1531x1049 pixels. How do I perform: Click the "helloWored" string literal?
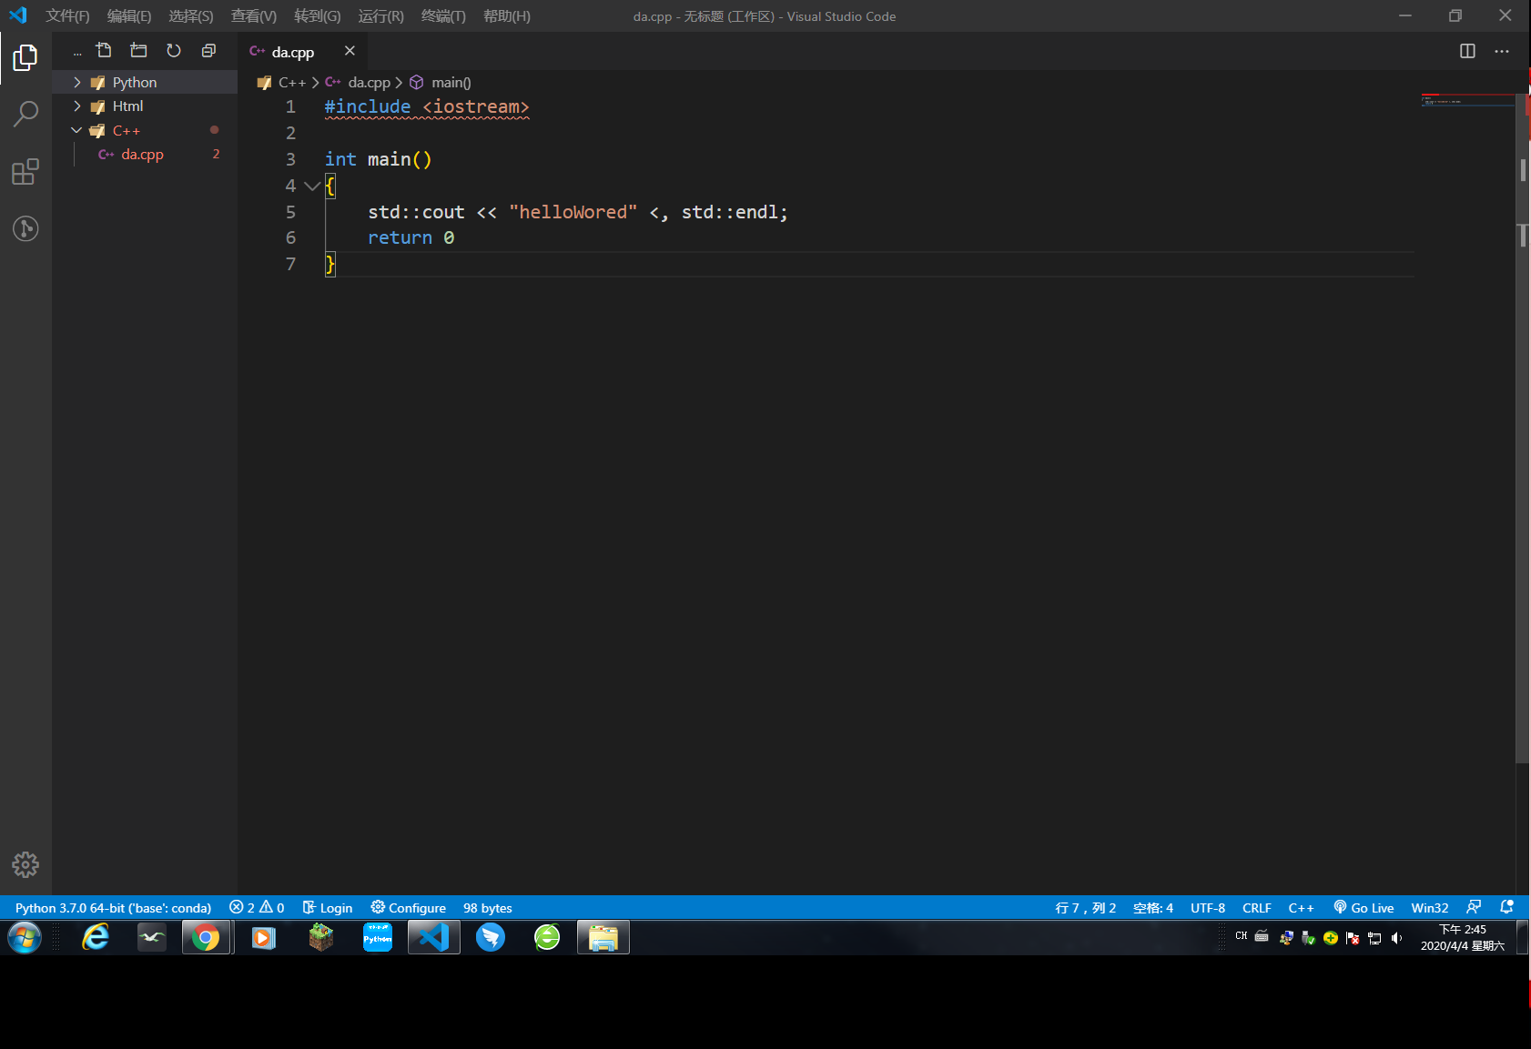coord(573,212)
